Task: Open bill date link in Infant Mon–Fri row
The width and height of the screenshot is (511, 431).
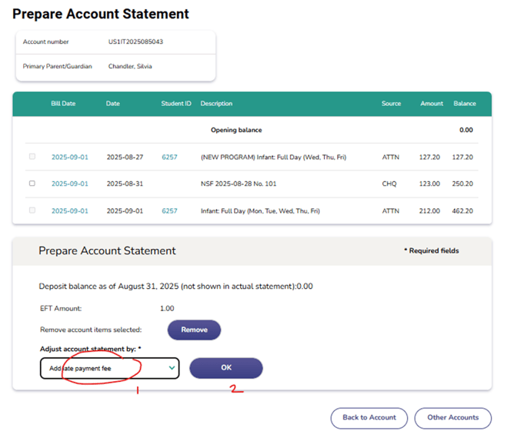Action: (x=69, y=211)
